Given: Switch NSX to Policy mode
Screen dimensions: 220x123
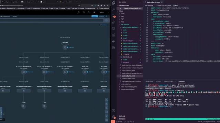Looking at the screenshot, I should click(95, 16).
